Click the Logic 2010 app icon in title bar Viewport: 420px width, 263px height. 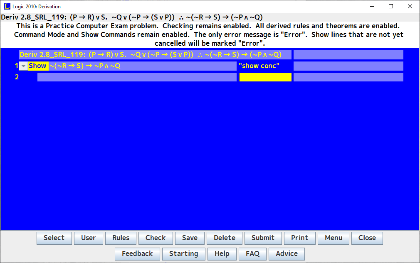pyautogui.click(x=7, y=6)
